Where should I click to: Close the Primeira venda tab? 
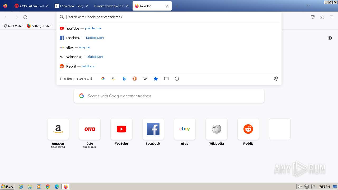127,6
